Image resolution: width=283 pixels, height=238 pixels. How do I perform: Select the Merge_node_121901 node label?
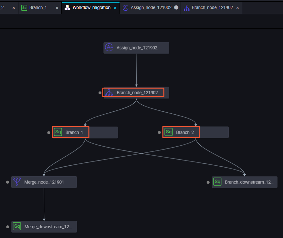point(44,182)
